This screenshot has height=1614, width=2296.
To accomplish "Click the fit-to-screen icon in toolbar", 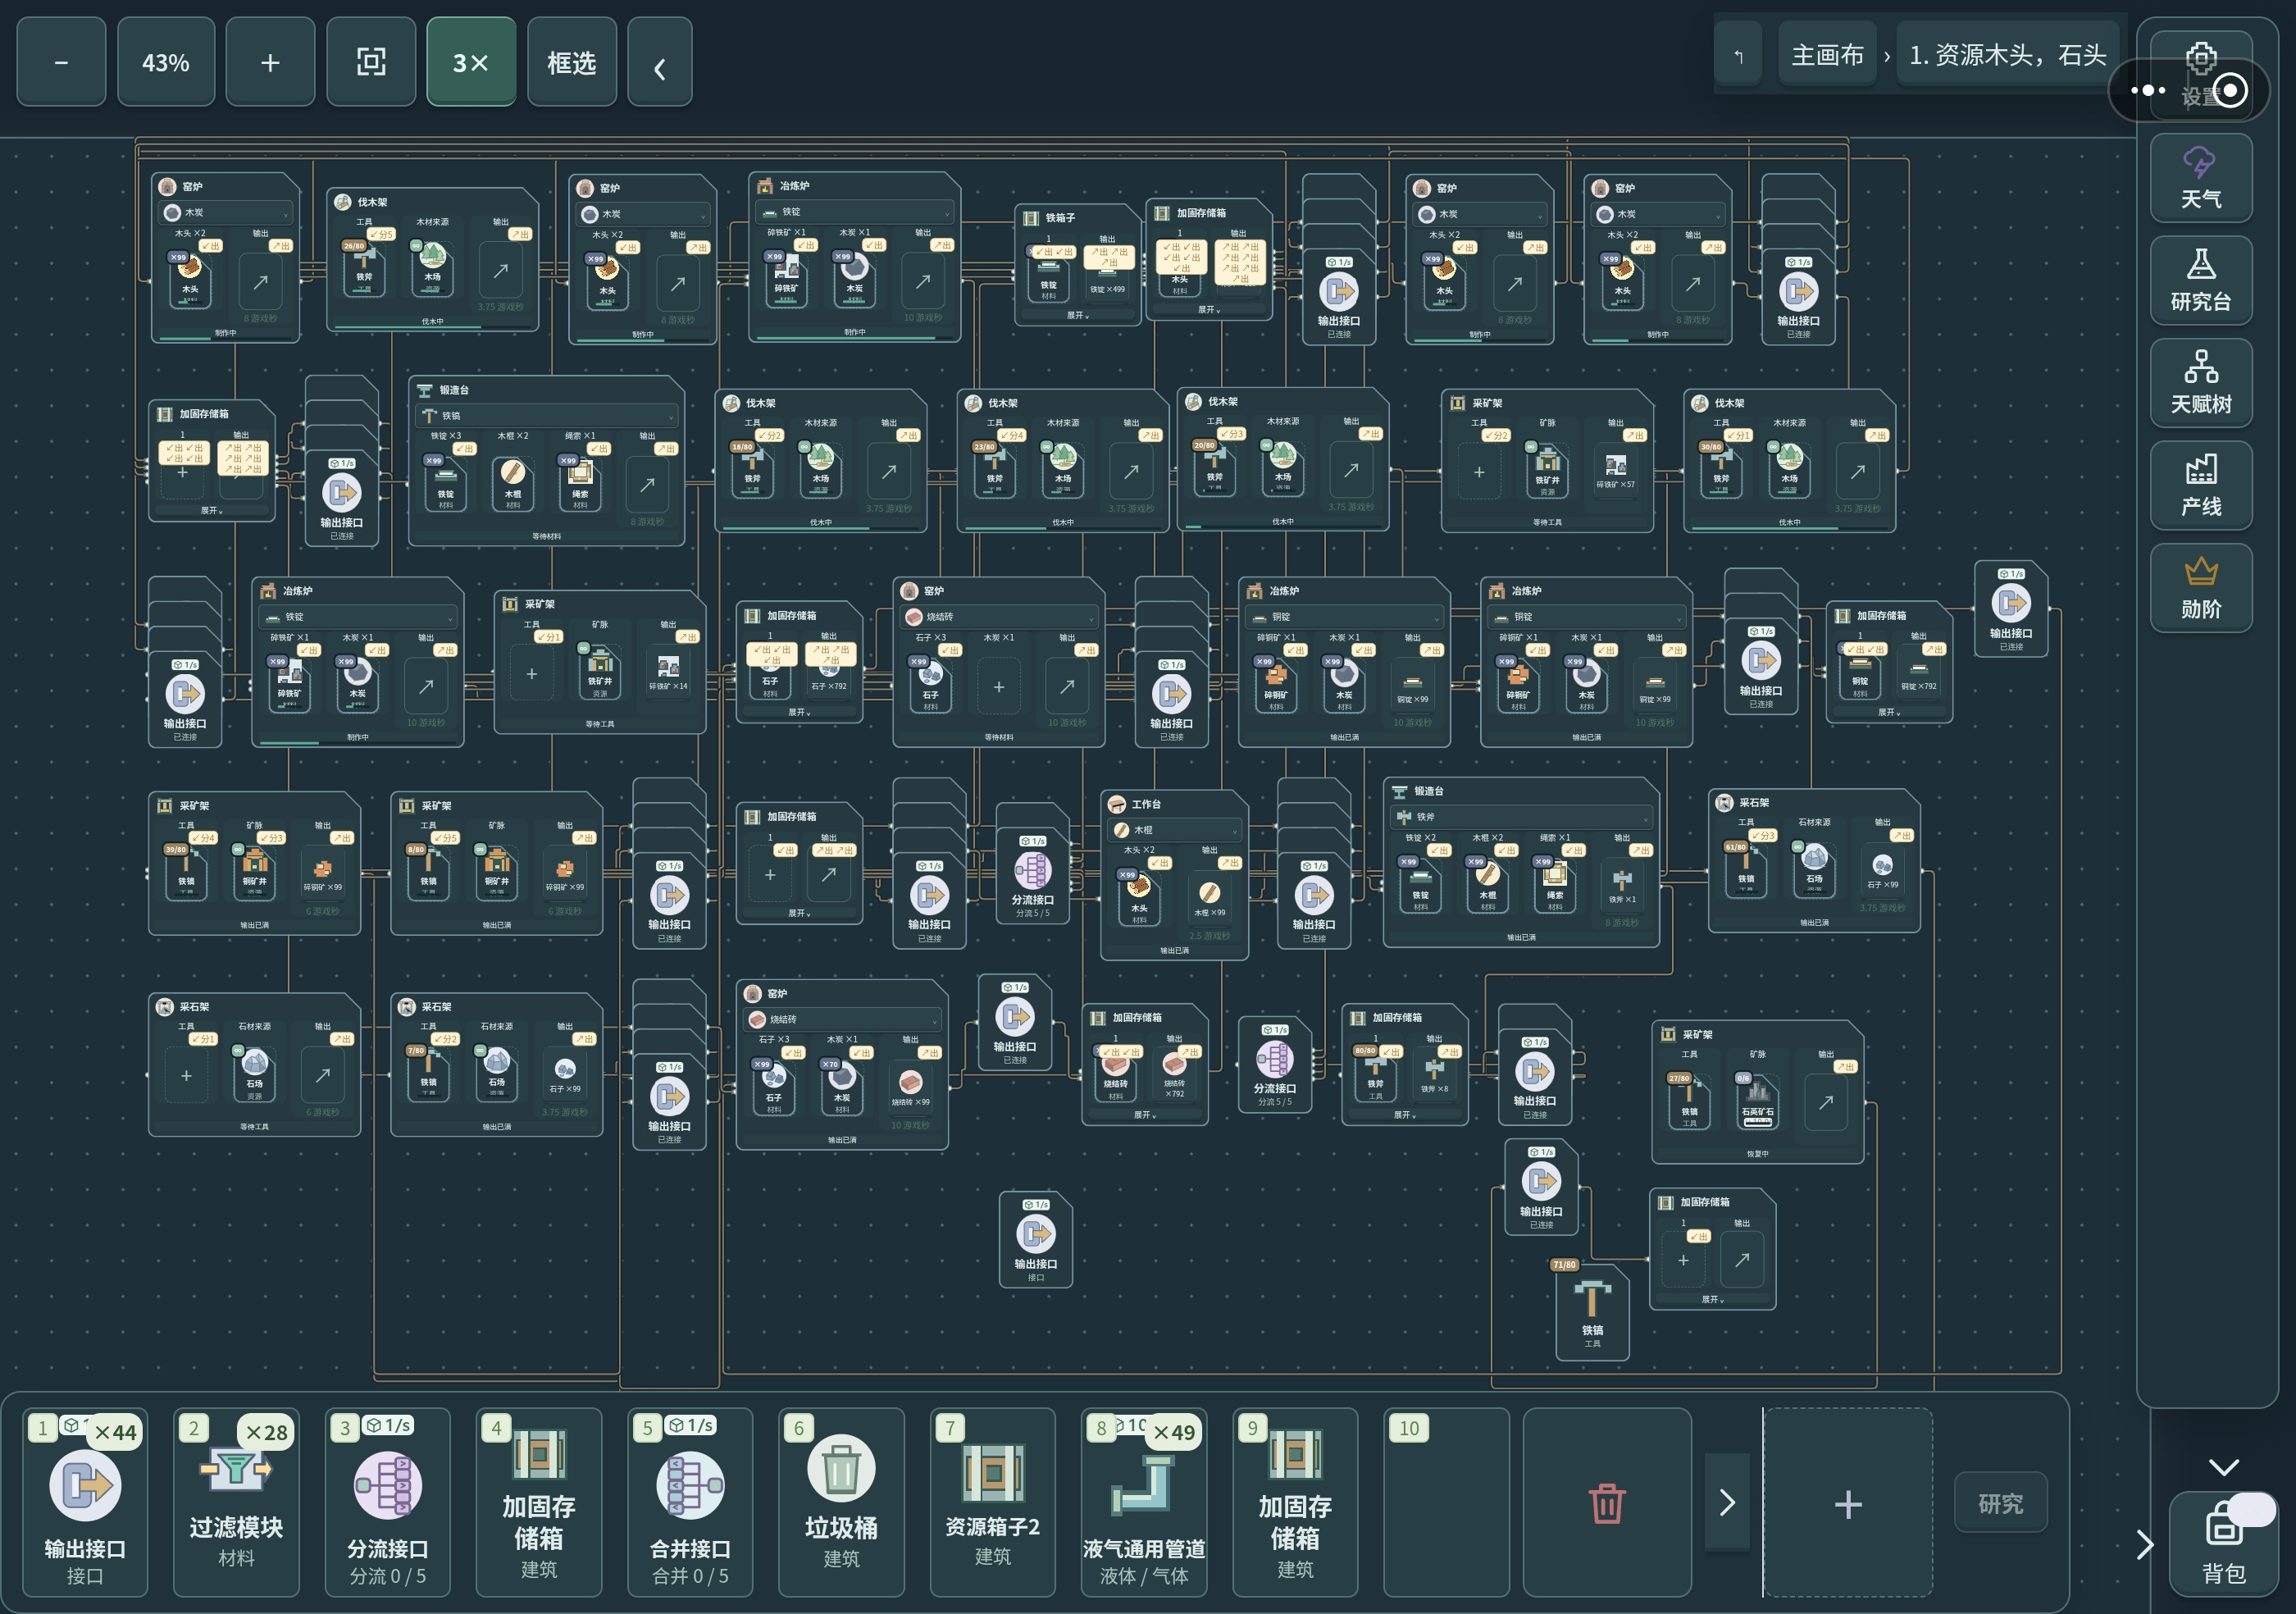I will coord(371,62).
